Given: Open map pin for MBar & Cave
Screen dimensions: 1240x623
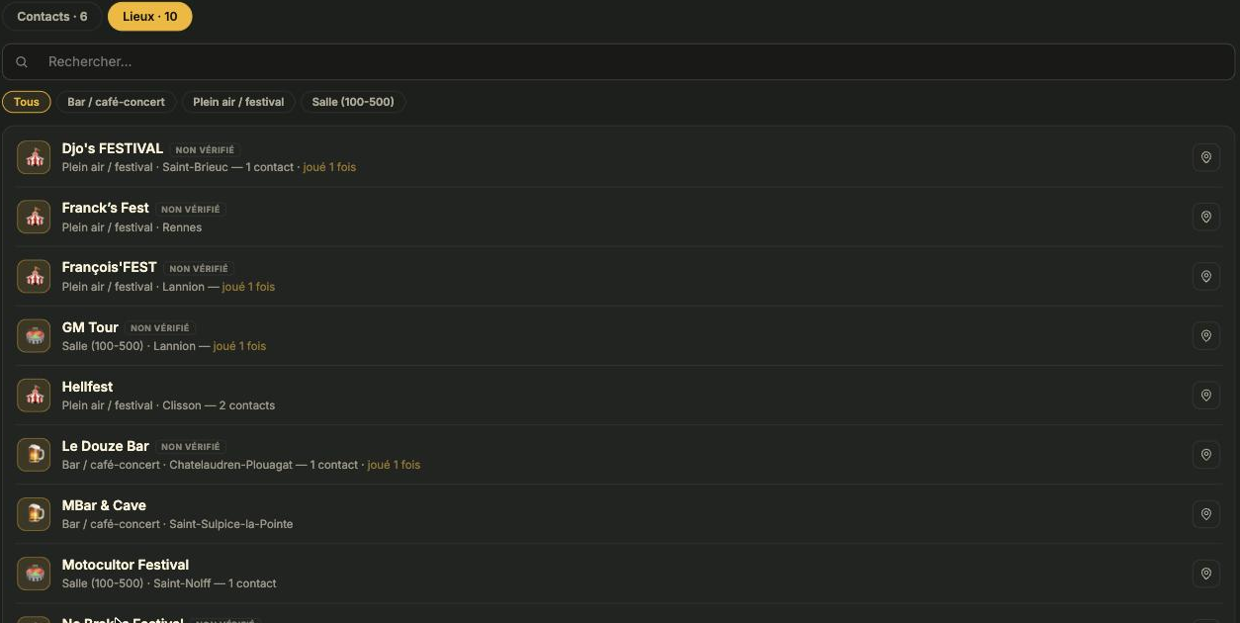Looking at the screenshot, I should coord(1205,513).
